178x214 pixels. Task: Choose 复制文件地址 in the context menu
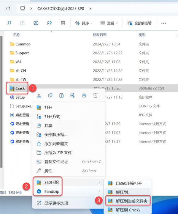[x=69, y=162]
